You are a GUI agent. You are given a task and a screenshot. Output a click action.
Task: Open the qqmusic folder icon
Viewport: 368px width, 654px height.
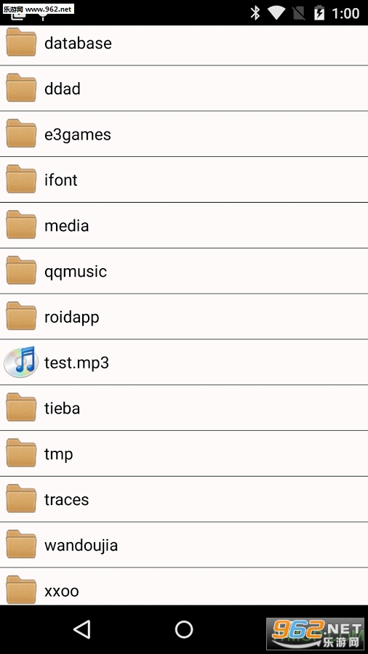click(x=21, y=270)
